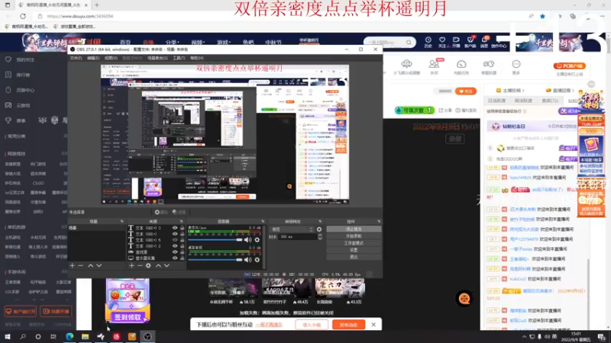Expand the 游戏 games dropdown in Douyu navigation
The height and width of the screenshot is (343, 611).
[224, 42]
